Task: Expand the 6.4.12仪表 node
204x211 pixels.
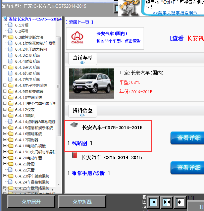Action: pos(5,109)
